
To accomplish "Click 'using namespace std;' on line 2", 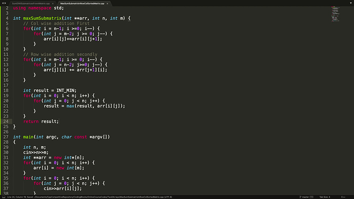I will [x=38, y=8].
